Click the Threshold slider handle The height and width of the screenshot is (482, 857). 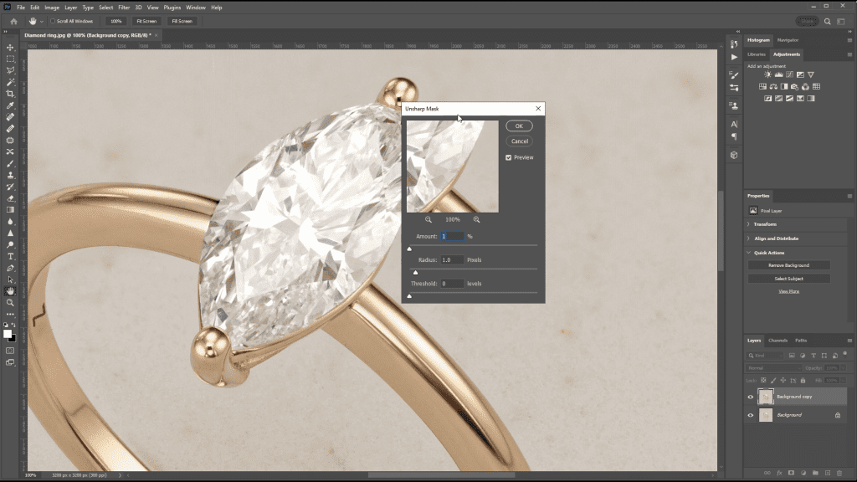point(409,296)
